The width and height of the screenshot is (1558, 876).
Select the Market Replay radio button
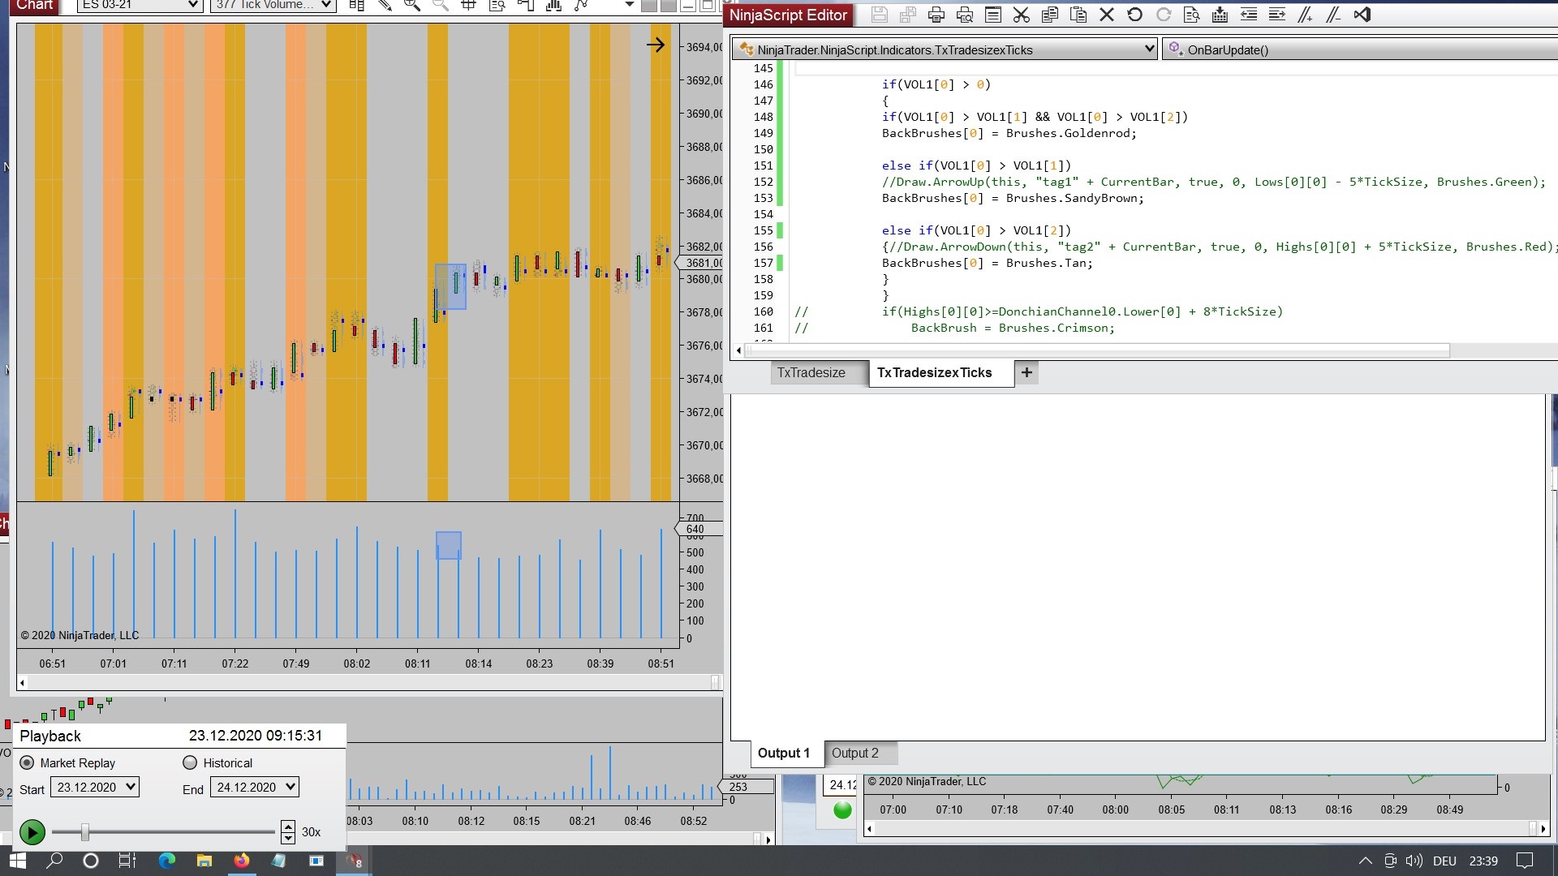tap(28, 762)
